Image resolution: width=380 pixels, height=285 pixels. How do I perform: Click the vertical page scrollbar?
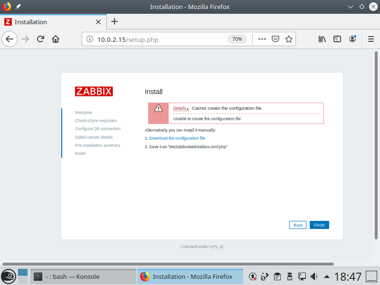tap(376, 145)
